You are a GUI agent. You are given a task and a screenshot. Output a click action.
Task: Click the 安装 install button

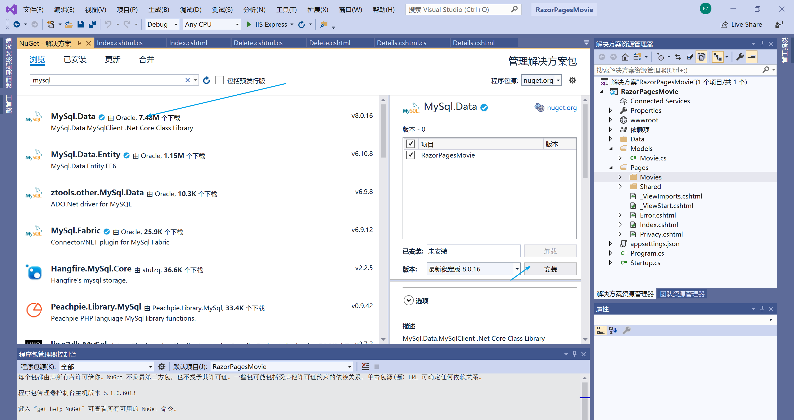tap(550, 269)
